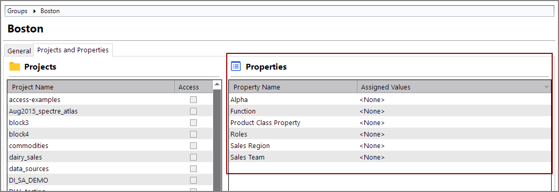Viewport: 559px width, 192px height.
Task: Click Product Class Property's <None> value
Action: [372, 122]
